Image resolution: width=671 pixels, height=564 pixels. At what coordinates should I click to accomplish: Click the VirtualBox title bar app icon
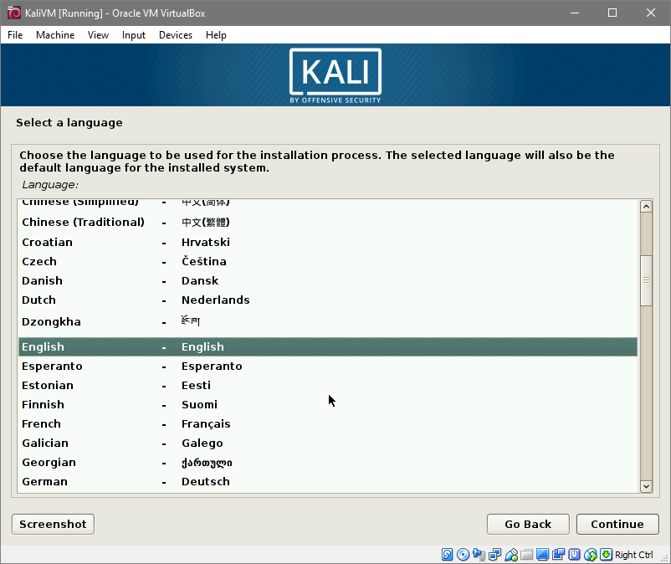point(14,13)
